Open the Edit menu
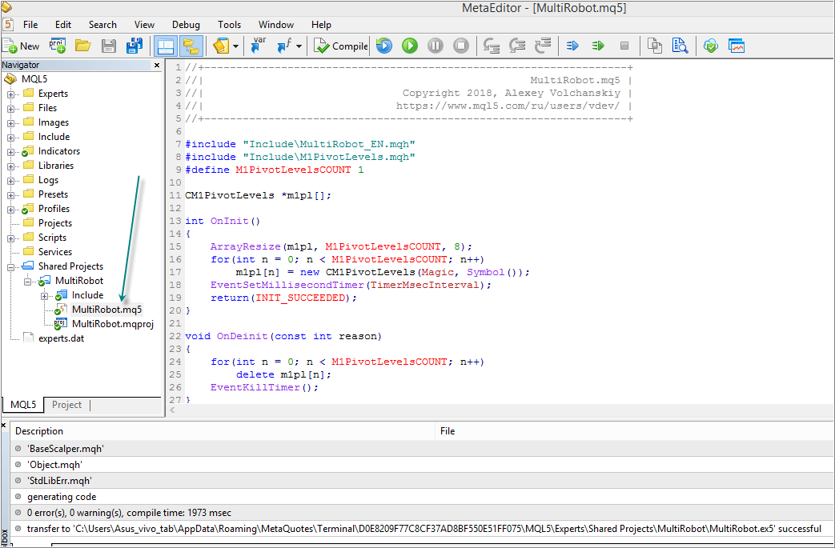This screenshot has height=548, width=835. tap(62, 25)
